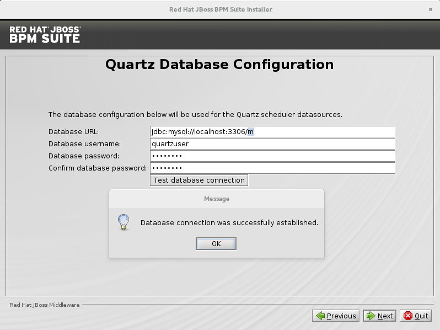The height and width of the screenshot is (330, 440).
Task: Click the green arrow icon on Previous
Action: [x=320, y=316]
